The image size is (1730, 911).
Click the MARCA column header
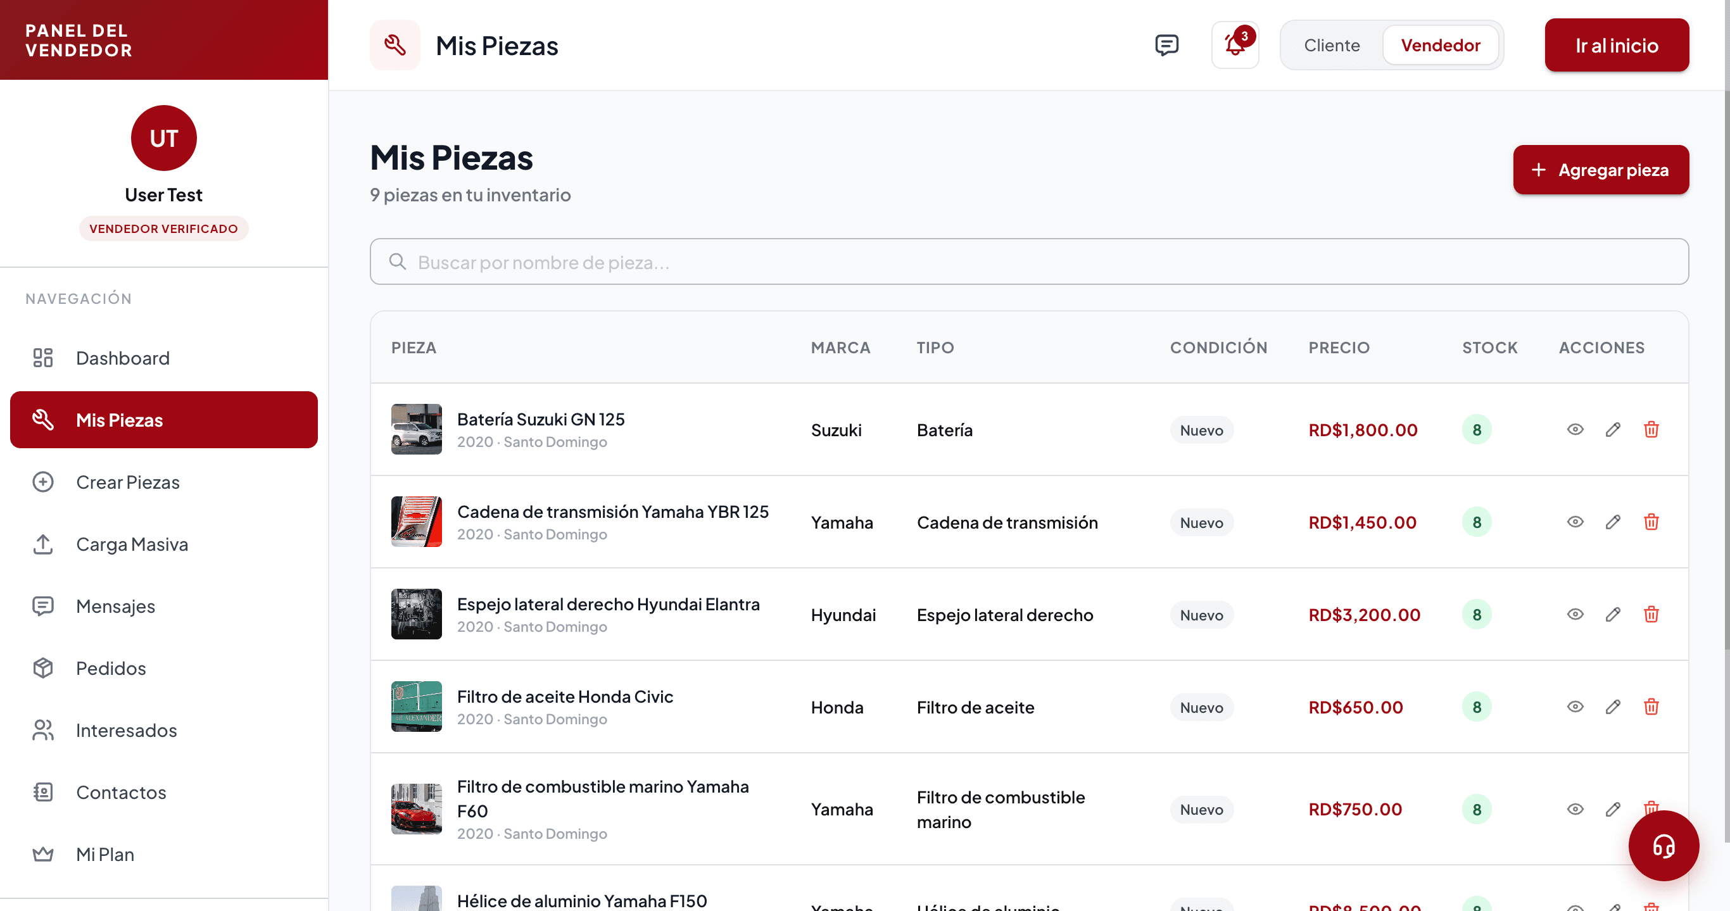(840, 347)
